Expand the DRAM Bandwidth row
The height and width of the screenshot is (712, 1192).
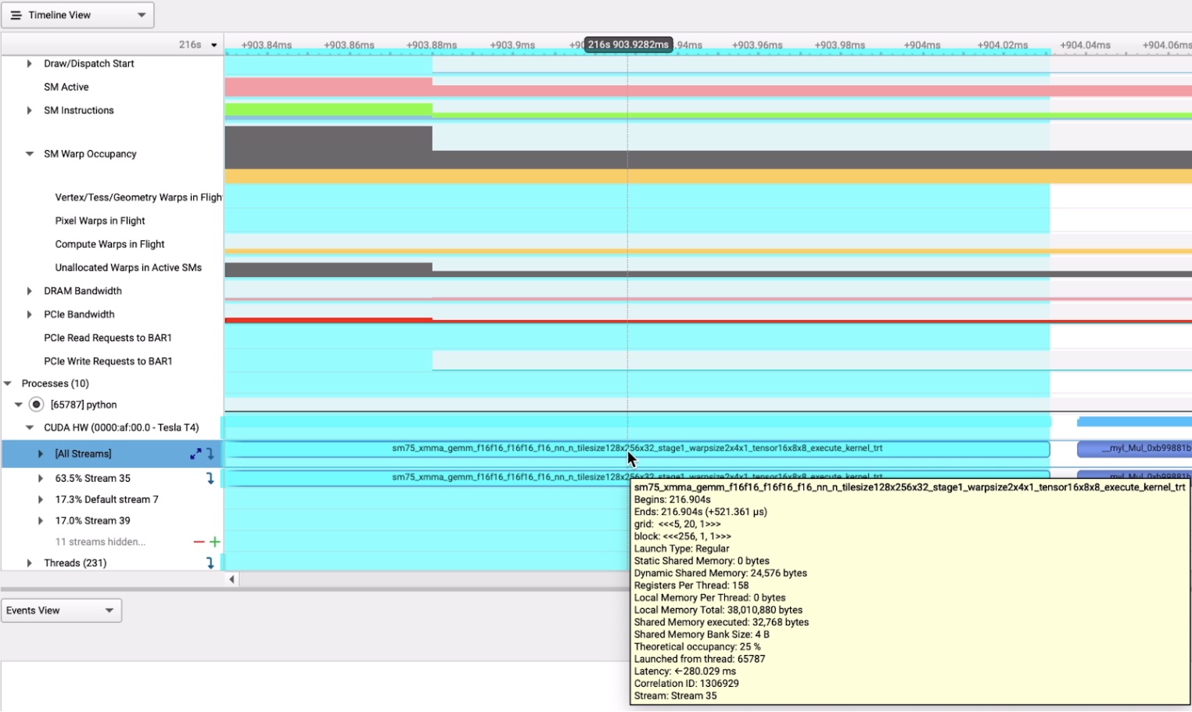pos(30,291)
